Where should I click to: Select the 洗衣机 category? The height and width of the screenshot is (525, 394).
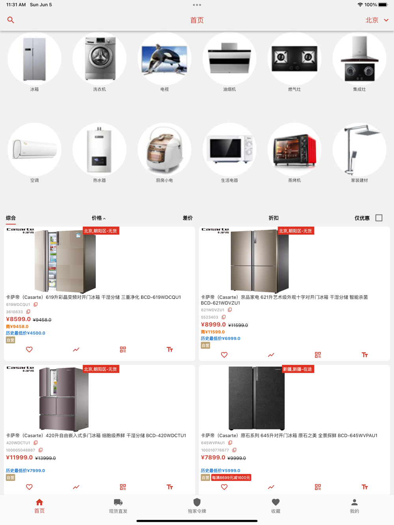point(99,63)
